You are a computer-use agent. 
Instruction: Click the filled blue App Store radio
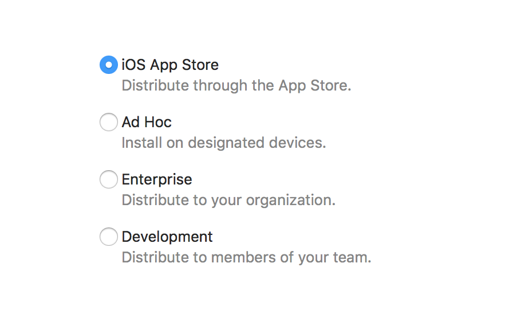click(109, 65)
